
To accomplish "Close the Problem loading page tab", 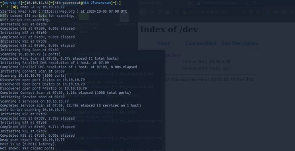I will tap(247, 3).
